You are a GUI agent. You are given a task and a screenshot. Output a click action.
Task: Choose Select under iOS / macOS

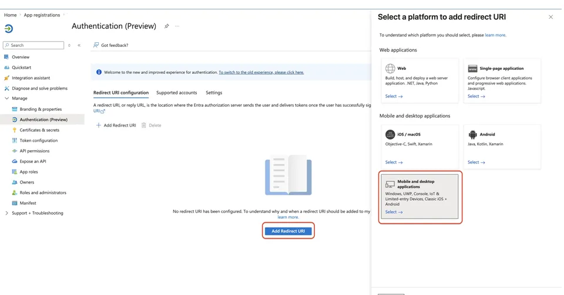(x=394, y=162)
